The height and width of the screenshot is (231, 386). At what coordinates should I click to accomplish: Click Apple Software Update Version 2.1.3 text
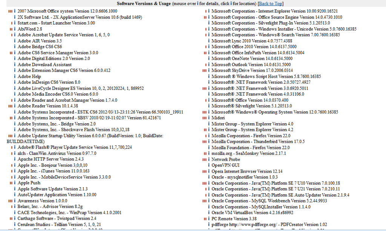pyautogui.click(x=53, y=189)
